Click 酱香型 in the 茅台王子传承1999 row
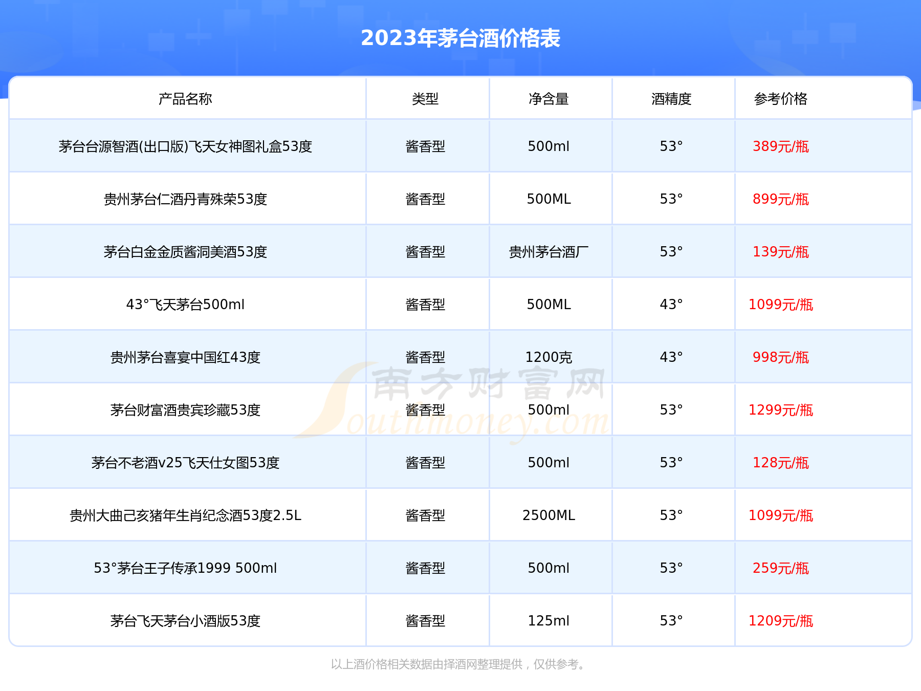 [425, 569]
